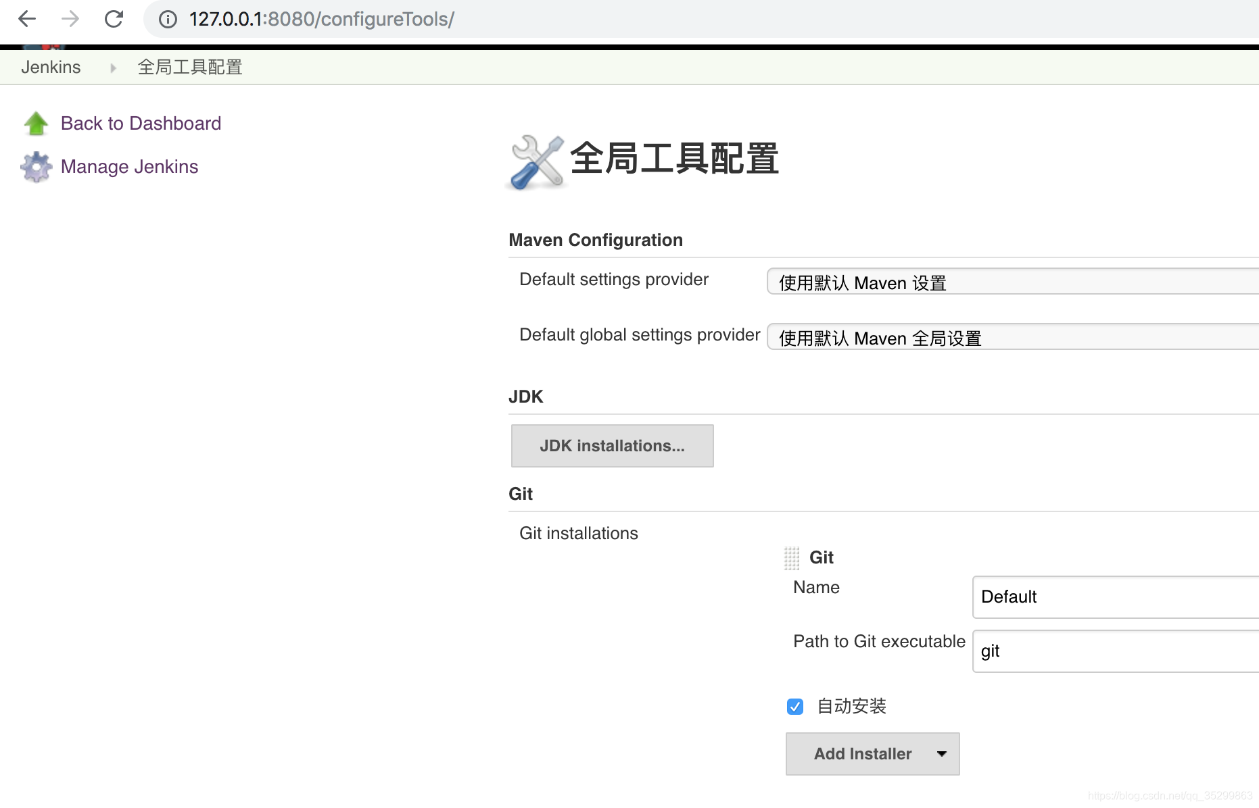The image size is (1259, 808).
Task: Click the browser forward arrow
Action: [70, 19]
